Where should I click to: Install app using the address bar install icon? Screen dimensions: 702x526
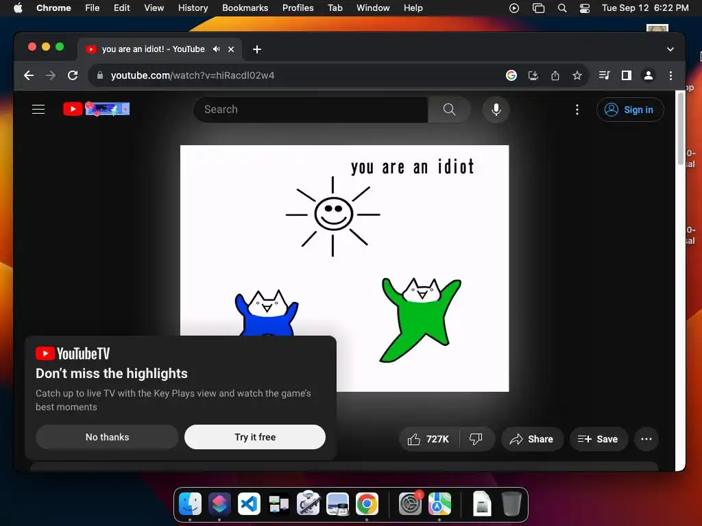pos(533,75)
